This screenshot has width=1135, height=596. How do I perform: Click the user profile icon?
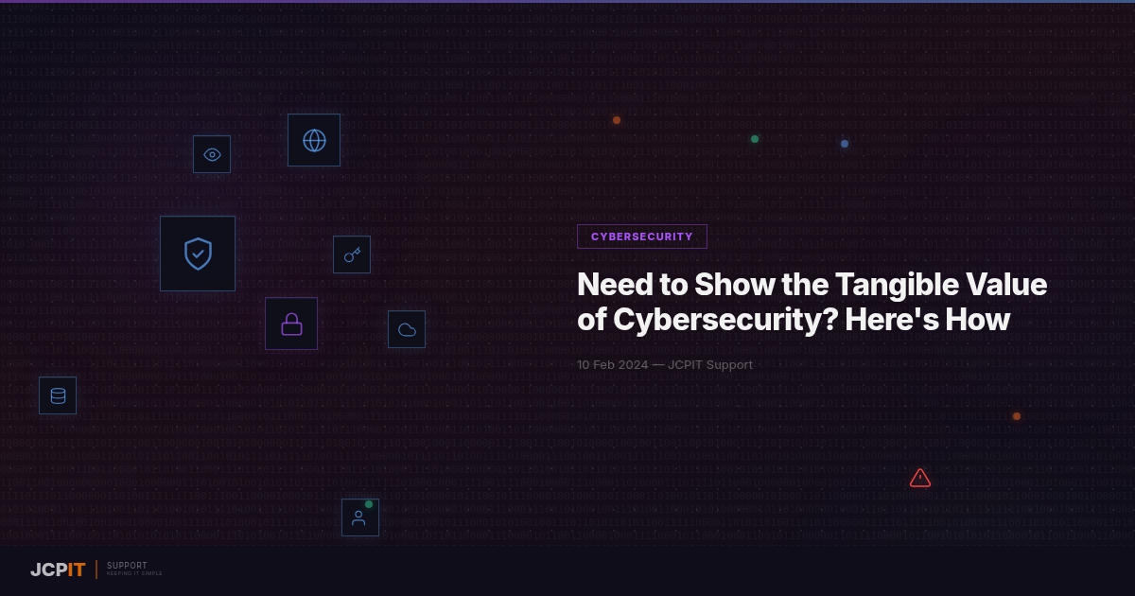[358, 518]
